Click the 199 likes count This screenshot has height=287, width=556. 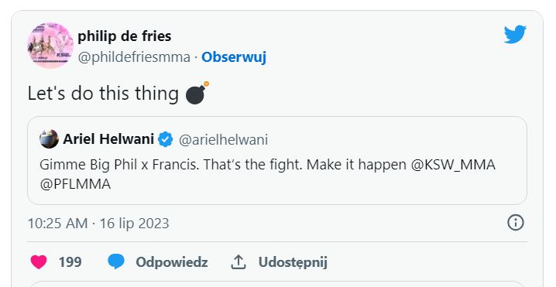70,261
